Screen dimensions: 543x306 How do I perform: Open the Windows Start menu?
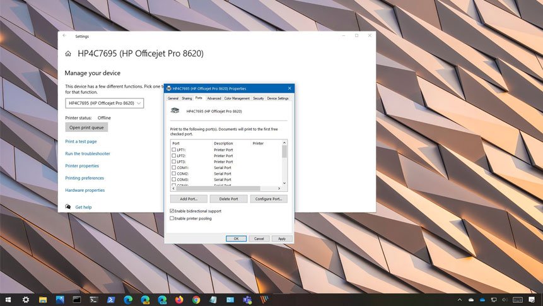coord(9,300)
